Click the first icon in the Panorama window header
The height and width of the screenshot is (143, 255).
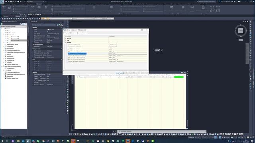(x=182, y=72)
